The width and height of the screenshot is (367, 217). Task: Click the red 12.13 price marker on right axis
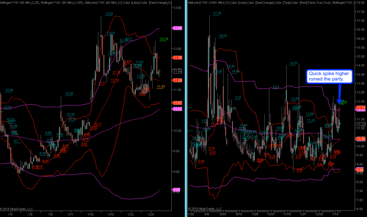(x=360, y=108)
